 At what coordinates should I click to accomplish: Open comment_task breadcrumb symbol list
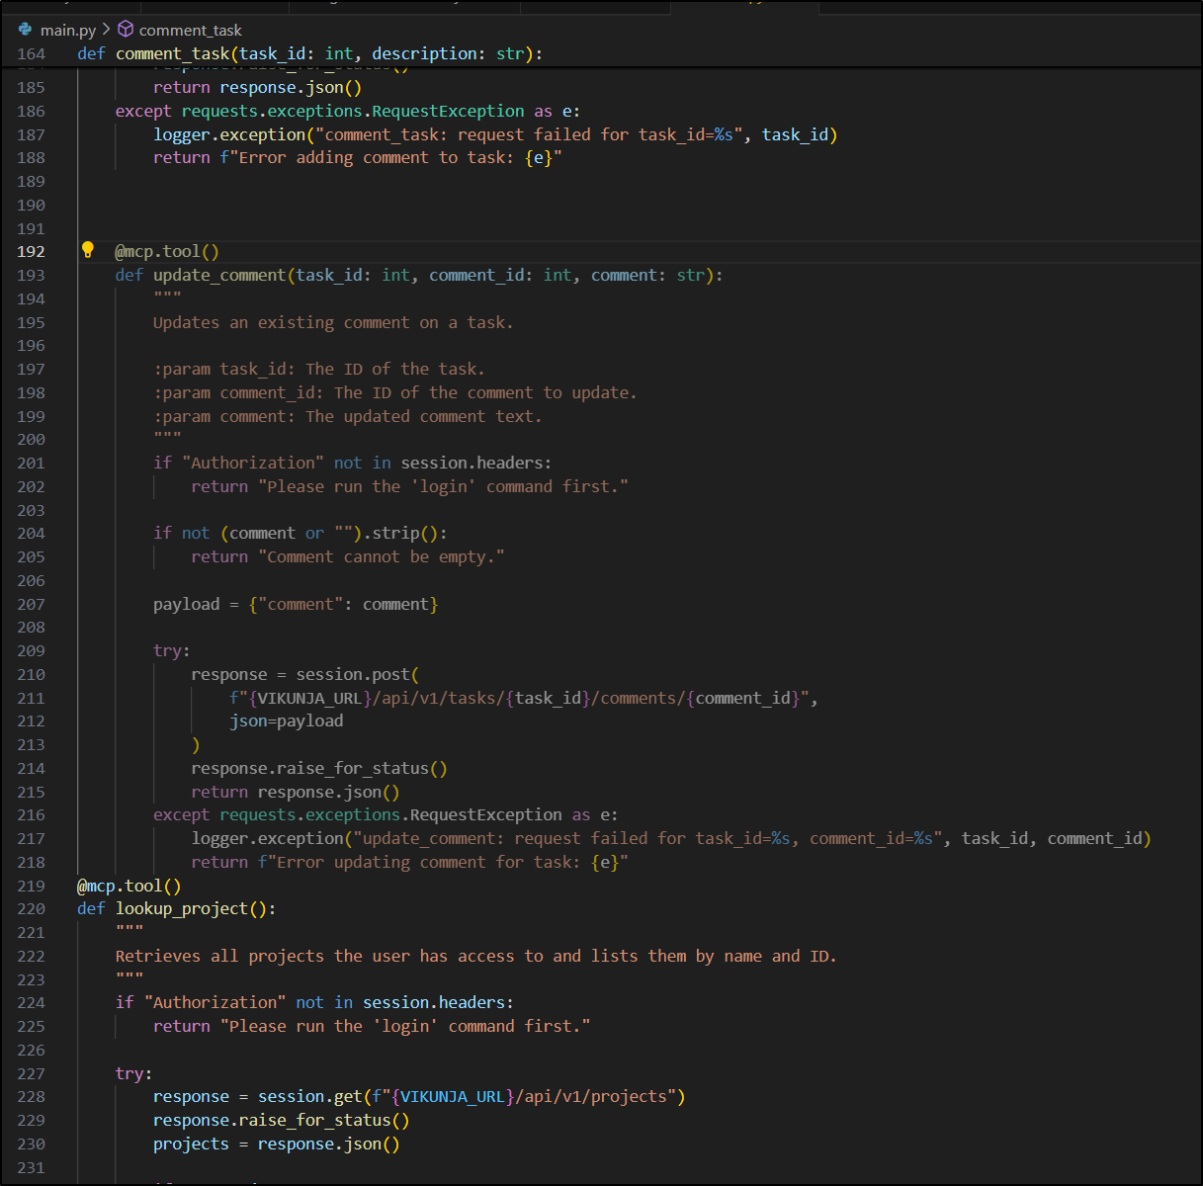190,31
